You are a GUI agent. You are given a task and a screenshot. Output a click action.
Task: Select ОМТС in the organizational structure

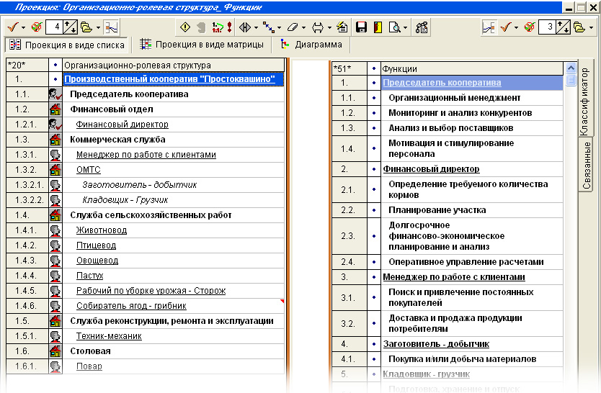click(x=88, y=170)
